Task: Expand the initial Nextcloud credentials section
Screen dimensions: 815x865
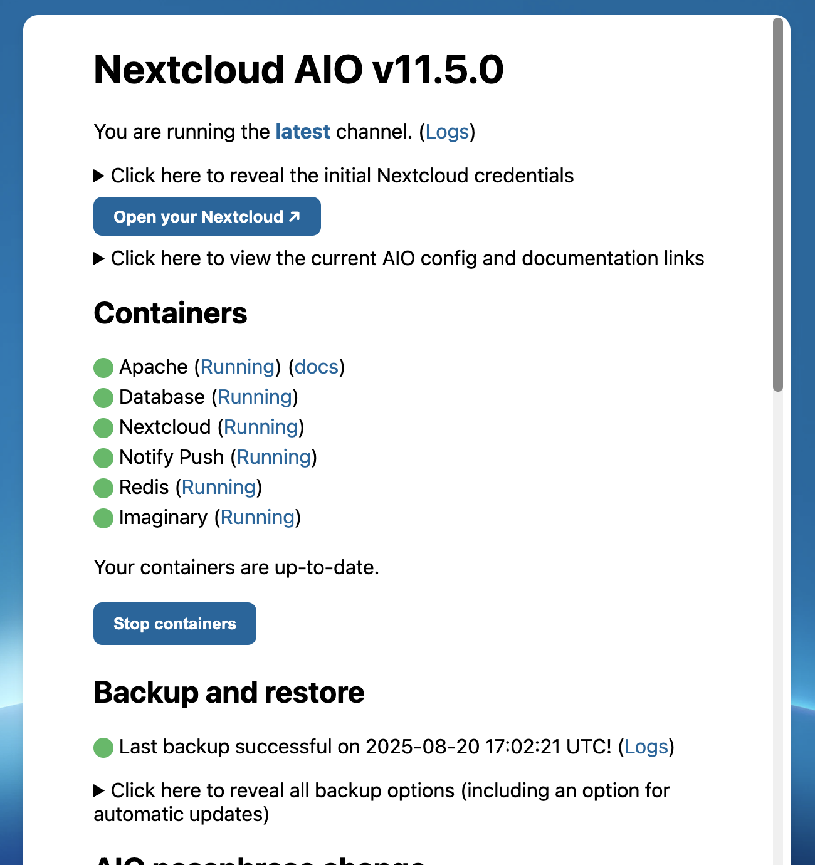Action: coord(342,176)
